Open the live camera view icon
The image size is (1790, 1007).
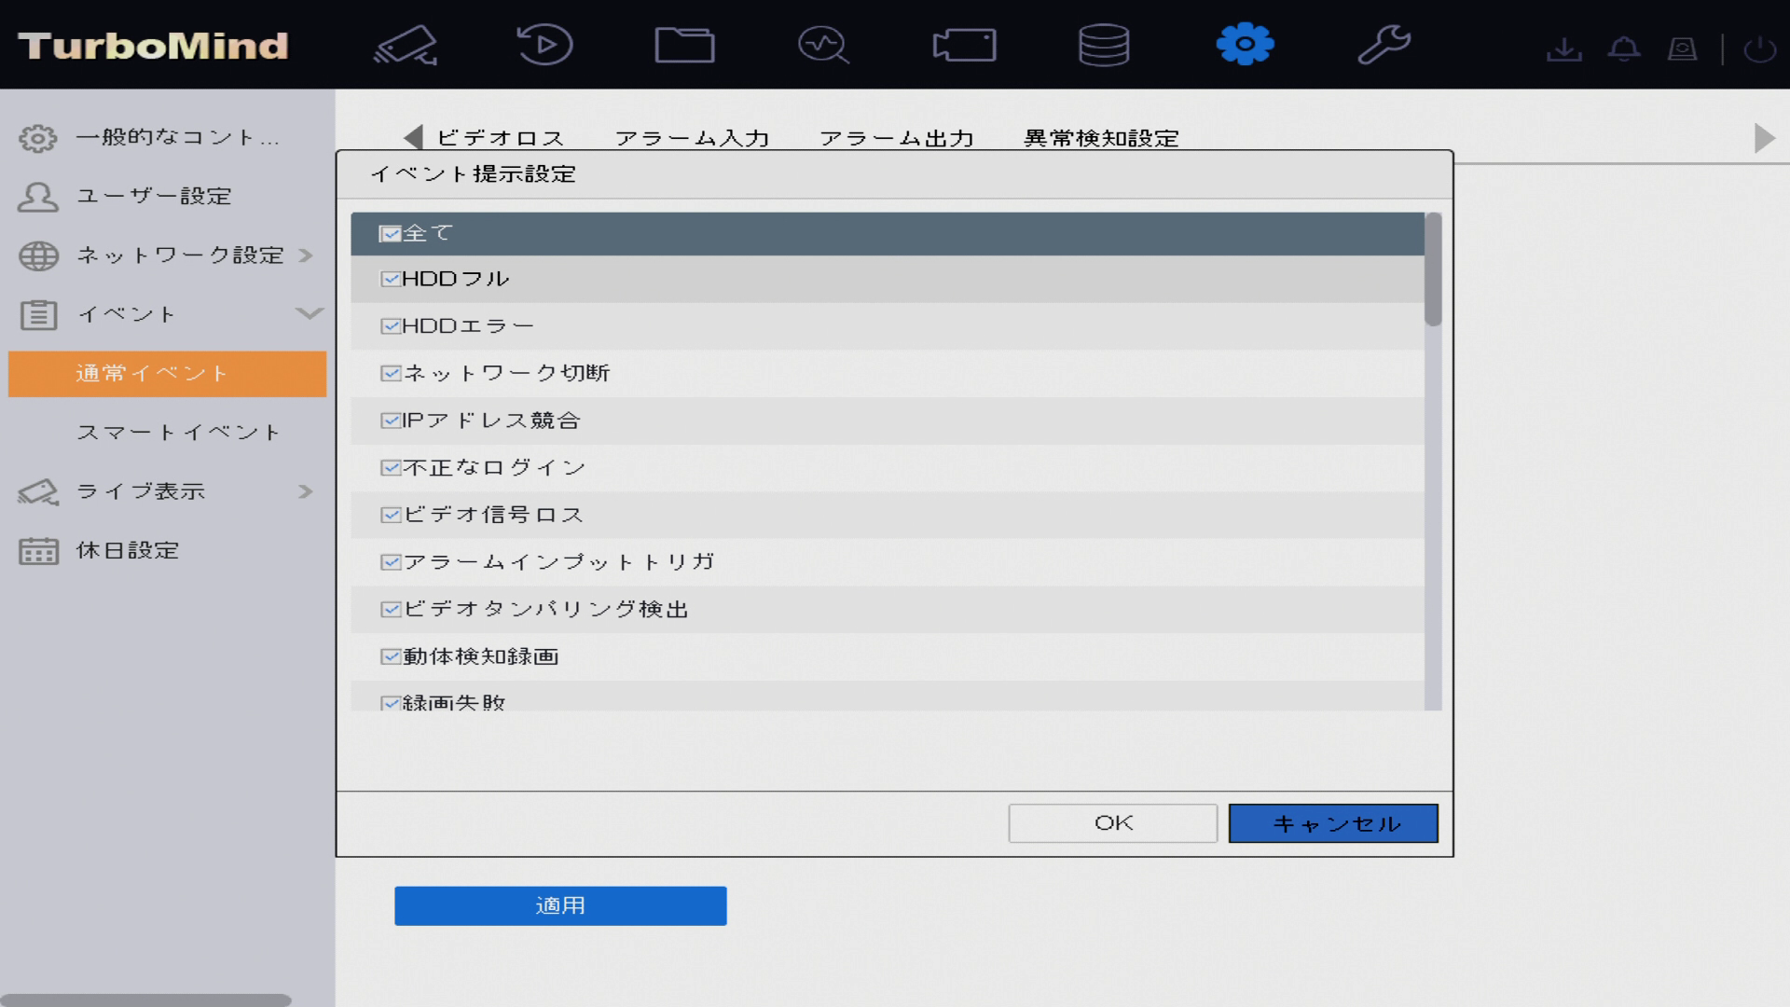(406, 45)
